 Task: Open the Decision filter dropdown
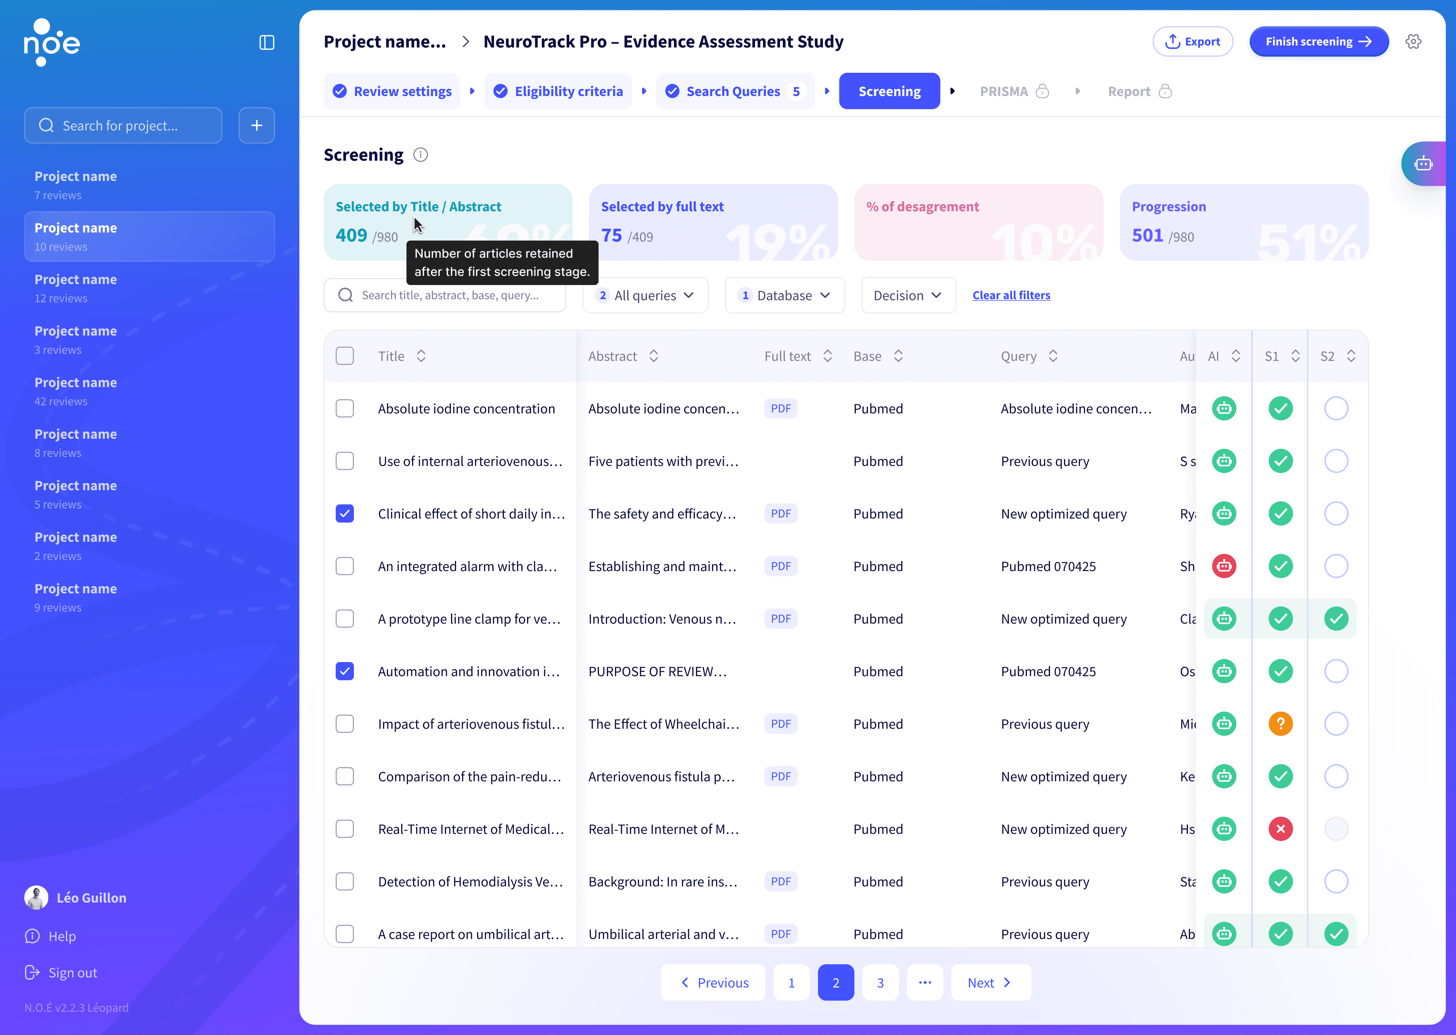[x=908, y=295]
